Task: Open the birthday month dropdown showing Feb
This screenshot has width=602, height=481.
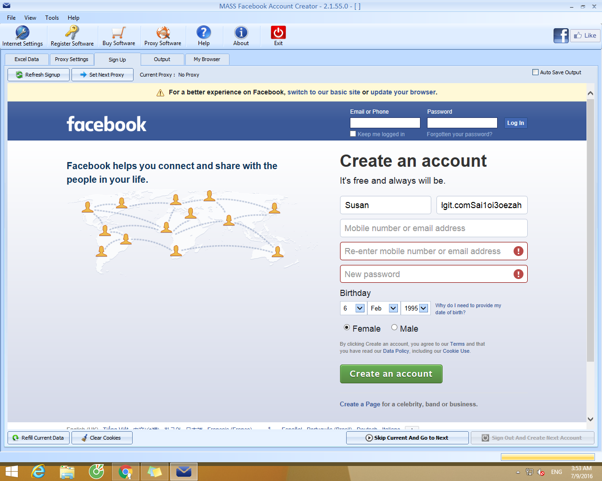Action: click(x=384, y=308)
